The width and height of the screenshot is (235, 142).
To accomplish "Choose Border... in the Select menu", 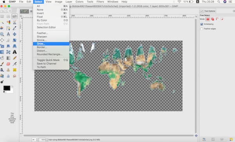I will 51,47.
